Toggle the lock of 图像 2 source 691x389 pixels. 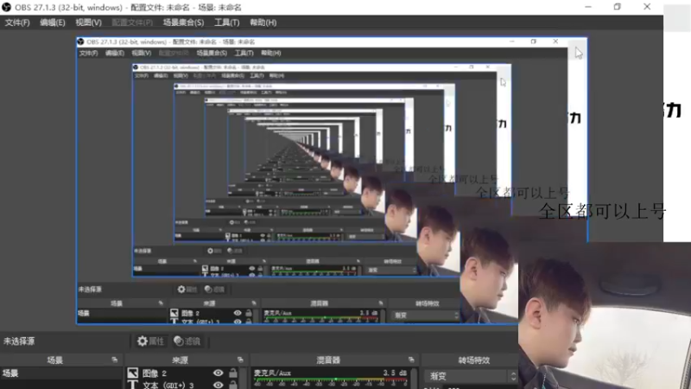[x=232, y=373]
